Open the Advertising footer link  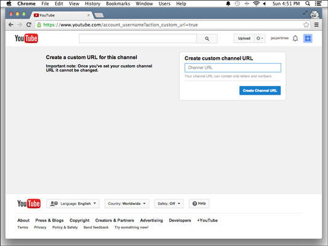tap(151, 220)
